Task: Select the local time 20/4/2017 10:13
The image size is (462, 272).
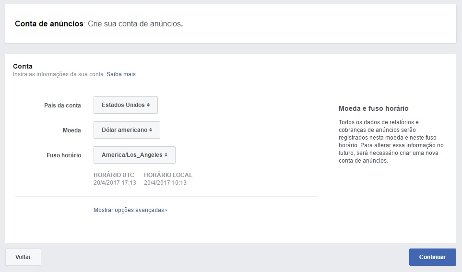Action: click(165, 183)
